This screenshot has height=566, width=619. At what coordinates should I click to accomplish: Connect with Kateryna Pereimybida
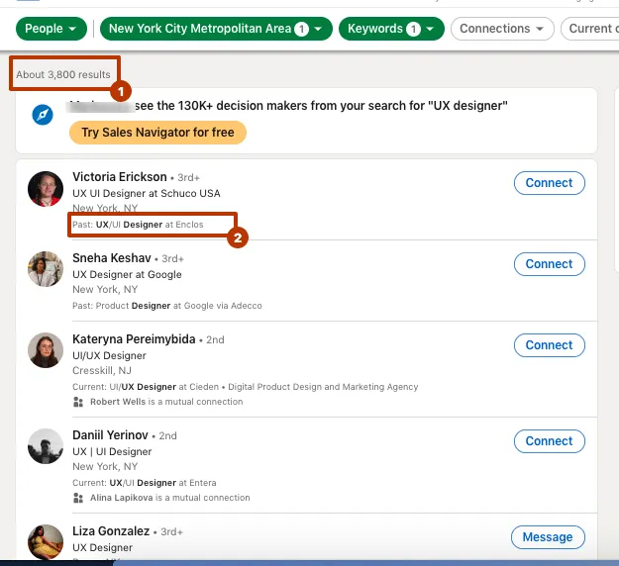pos(549,345)
